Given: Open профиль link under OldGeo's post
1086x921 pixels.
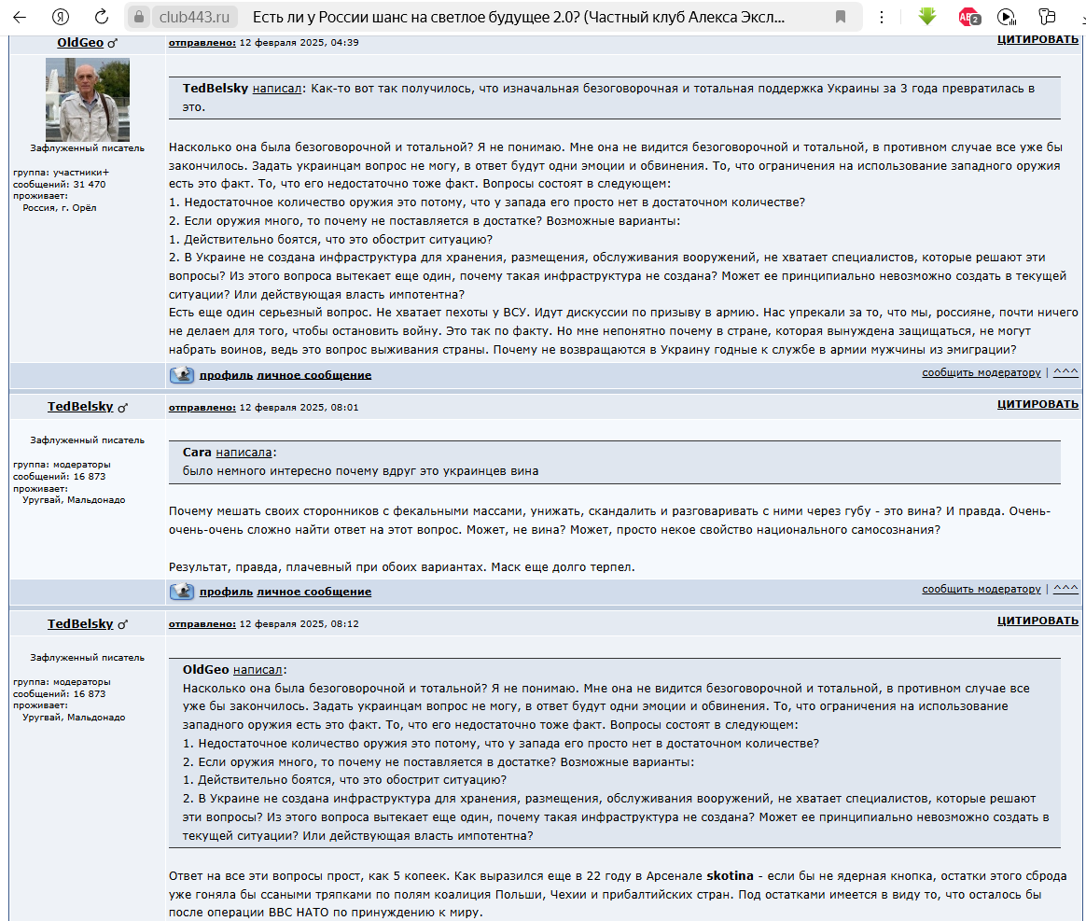Looking at the screenshot, I should pos(226,374).
